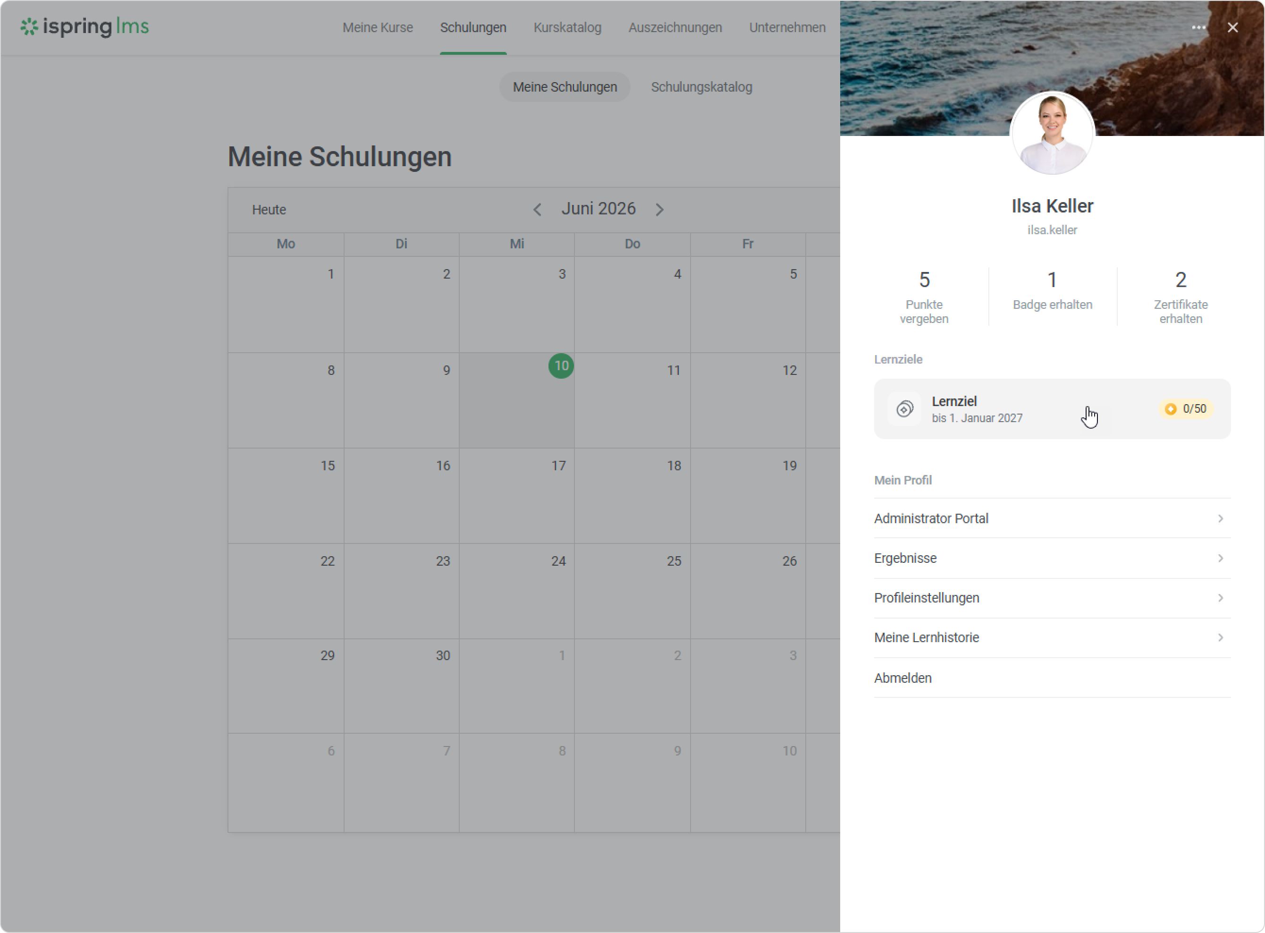Select the Schulungen tab
Image resolution: width=1265 pixels, height=933 pixels.
473,27
